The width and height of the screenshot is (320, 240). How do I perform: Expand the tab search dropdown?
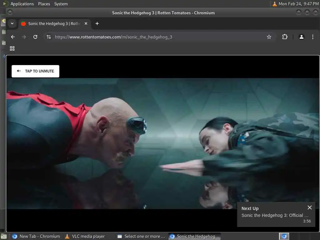click(x=12, y=23)
